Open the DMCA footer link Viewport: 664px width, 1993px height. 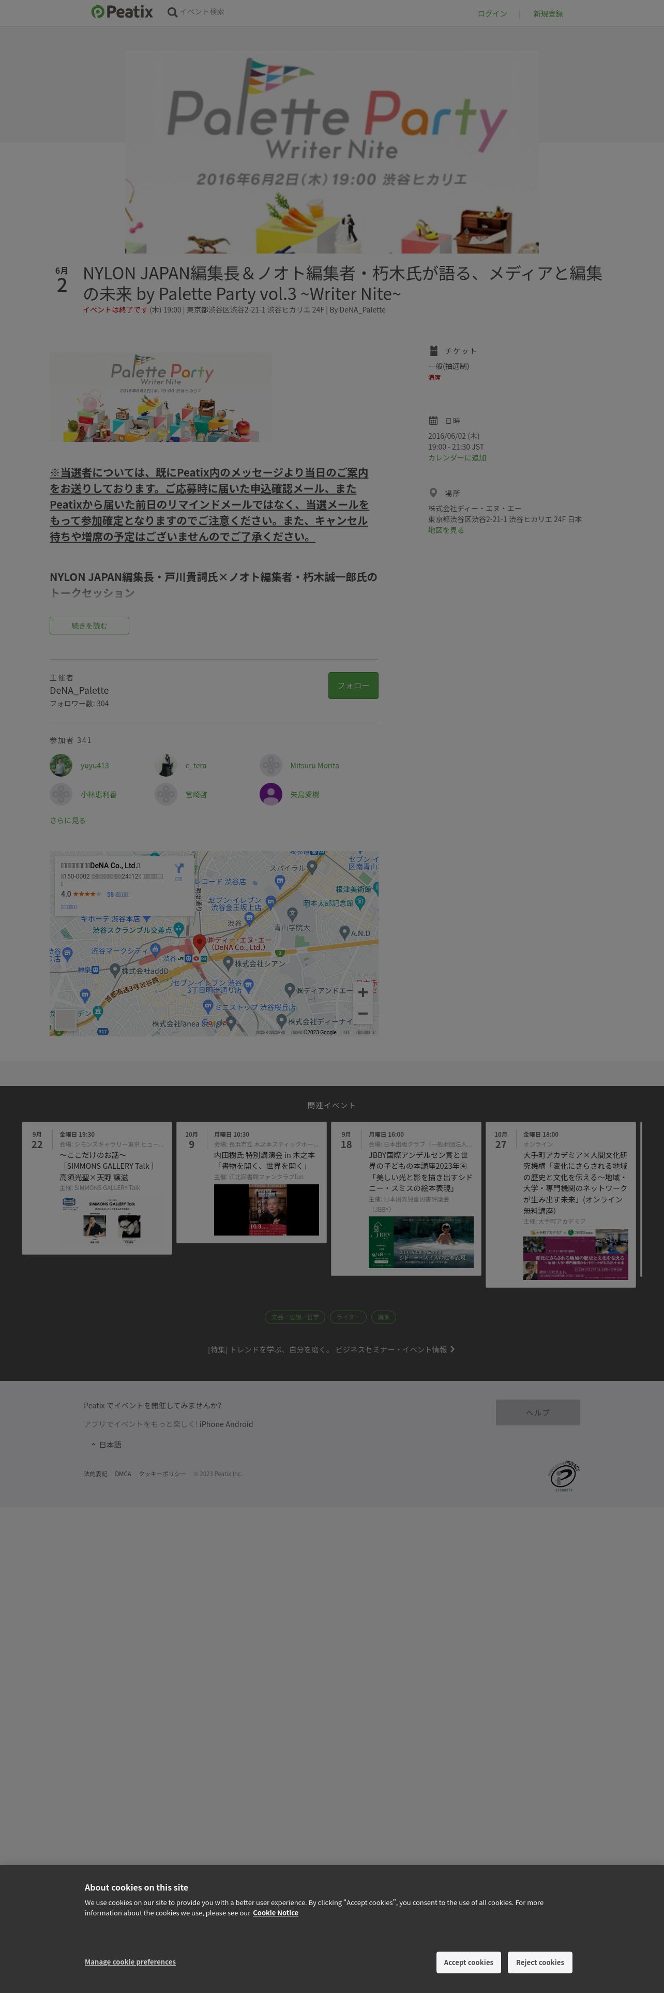tap(123, 1474)
